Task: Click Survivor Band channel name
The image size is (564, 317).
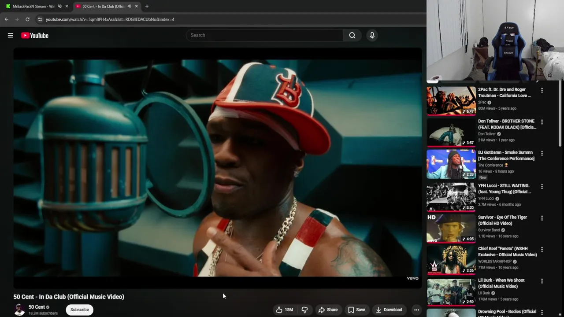Action: click(489, 230)
